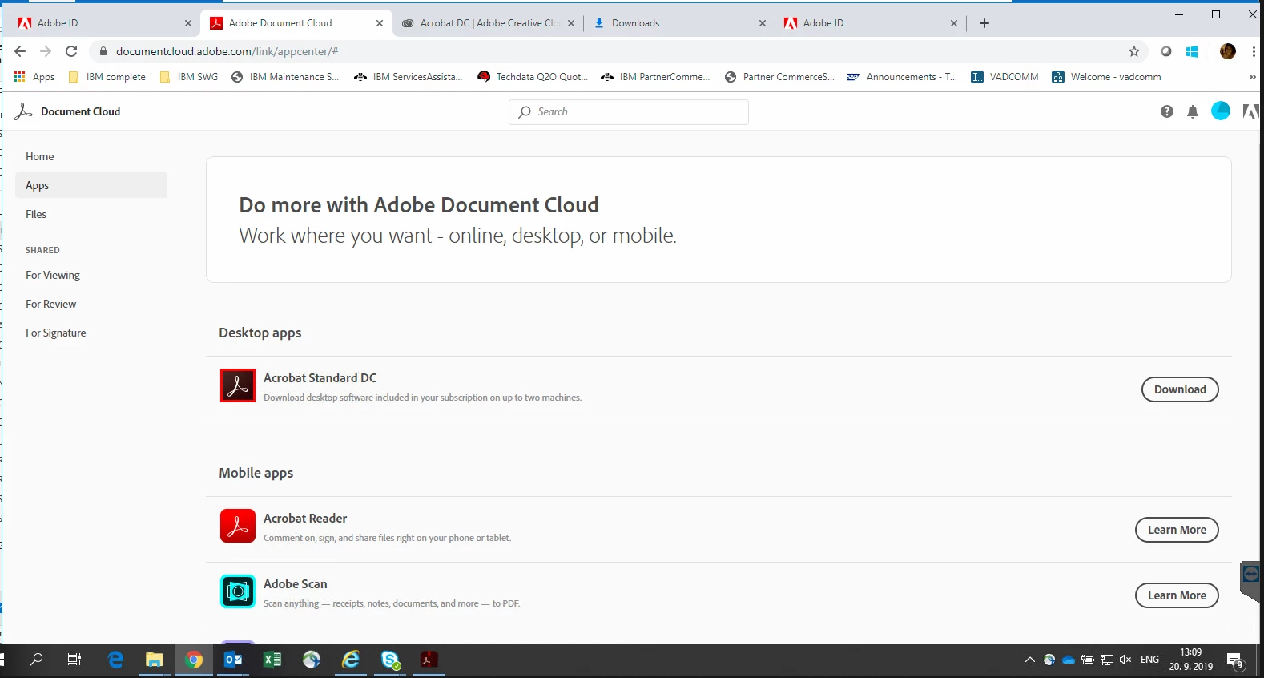This screenshot has height=678, width=1264.
Task: Click the Chrome extension circle icon
Action: click(1166, 51)
